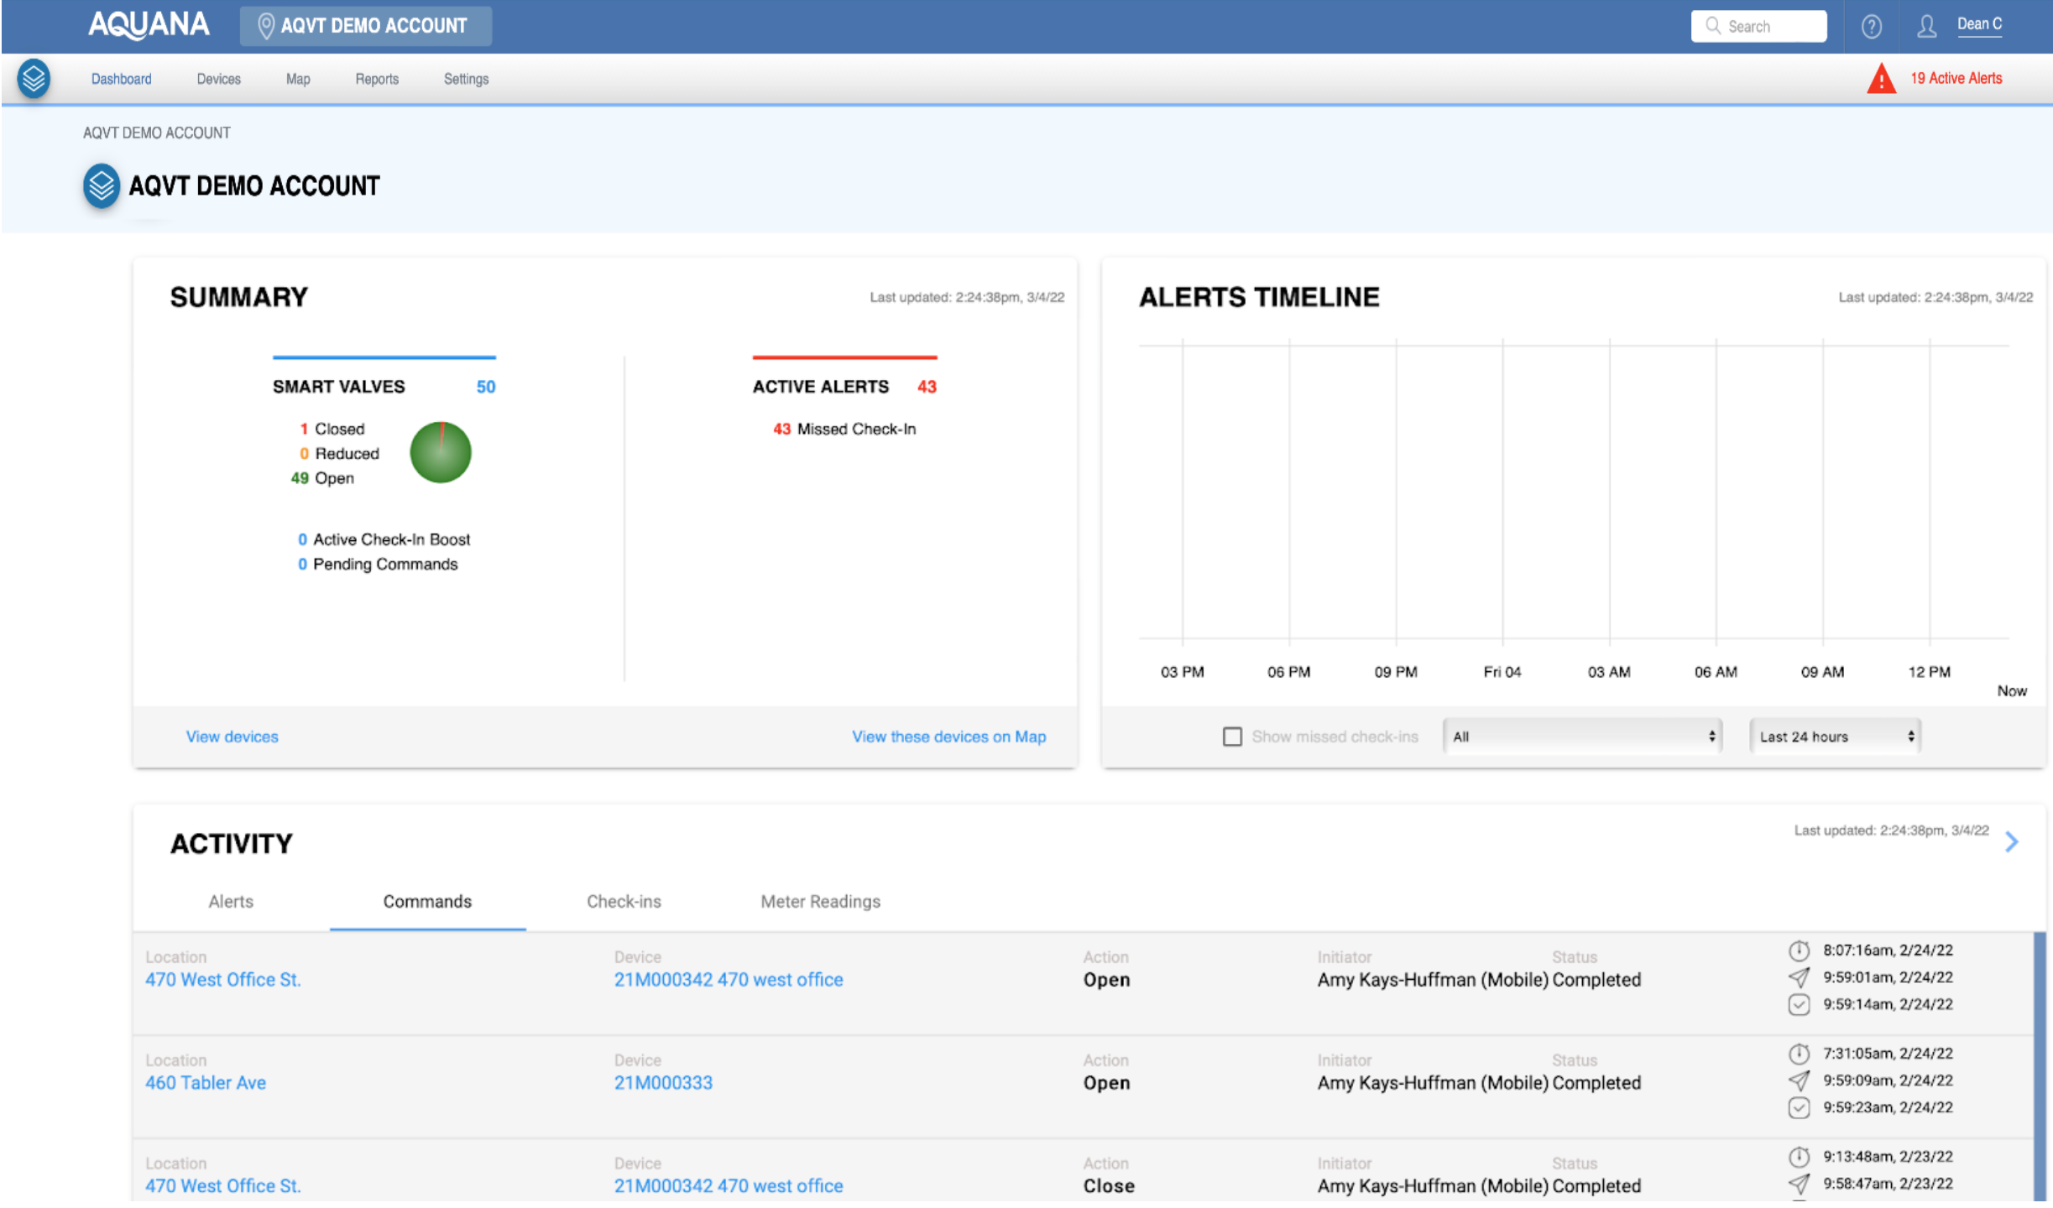Switch to the Meter Readings tab

coord(820,902)
